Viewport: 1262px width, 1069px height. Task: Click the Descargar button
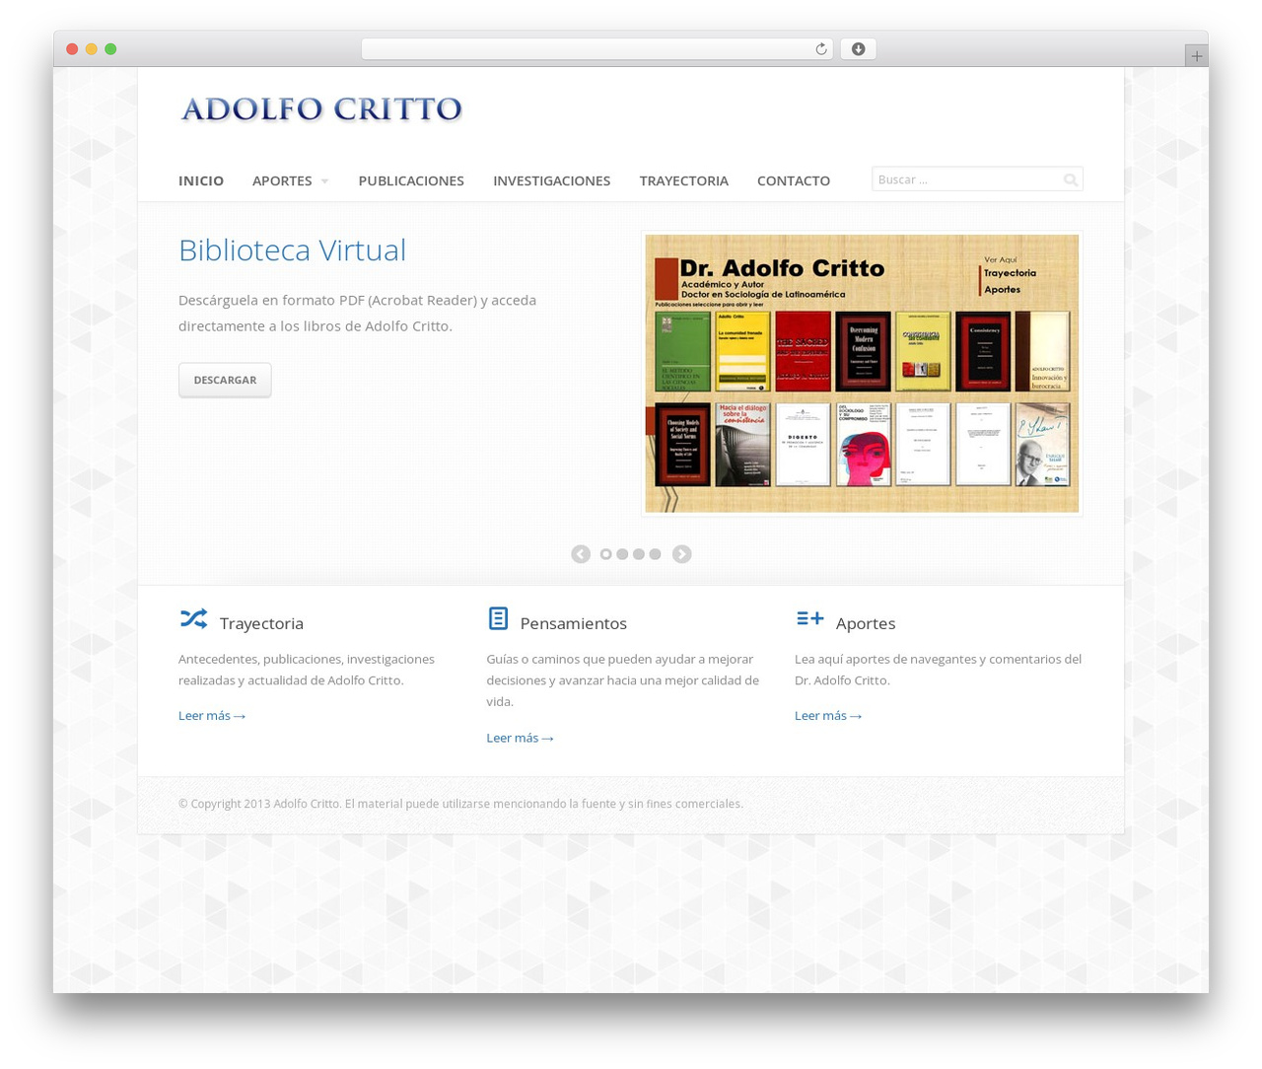(225, 380)
